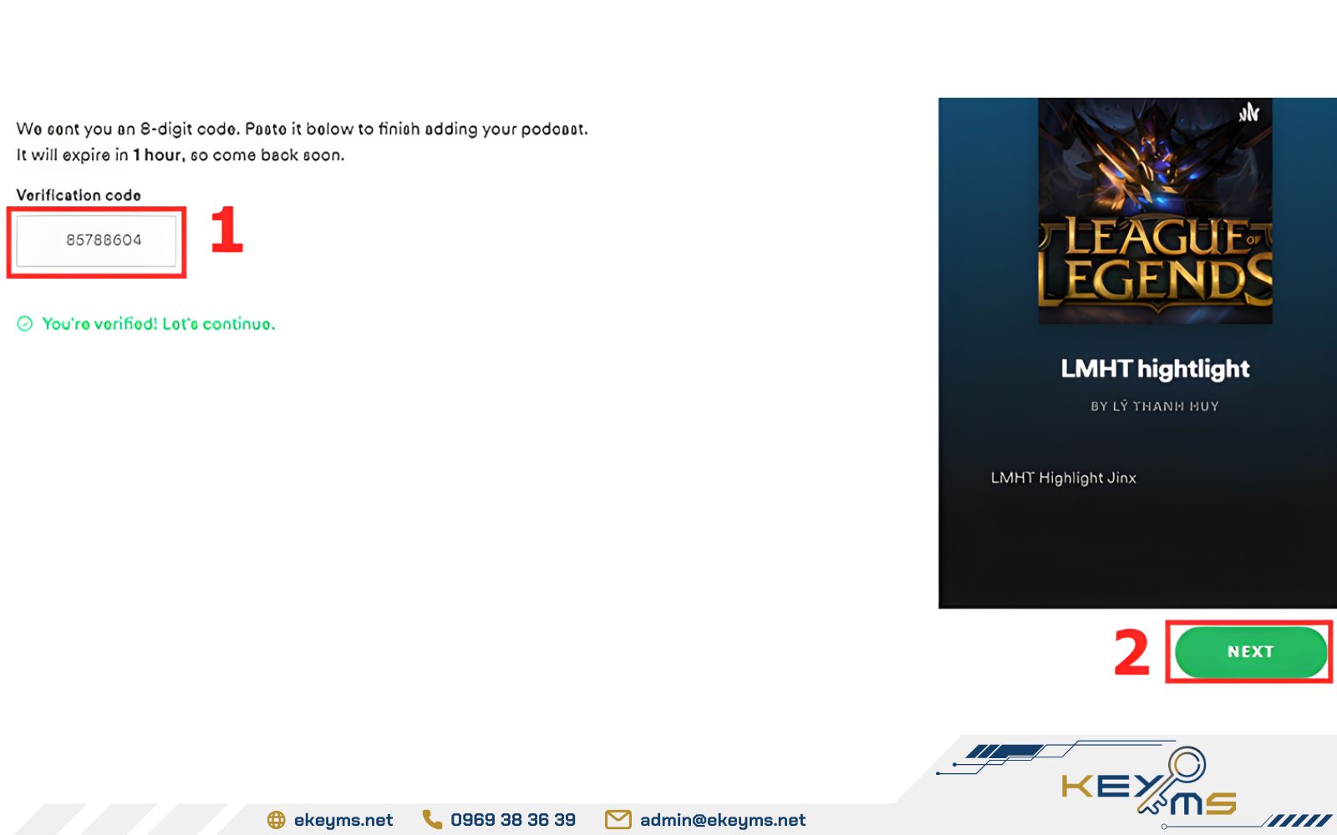Image resolution: width=1337 pixels, height=835 pixels.
Task: Open the ekeyms.net website link
Action: [343, 820]
